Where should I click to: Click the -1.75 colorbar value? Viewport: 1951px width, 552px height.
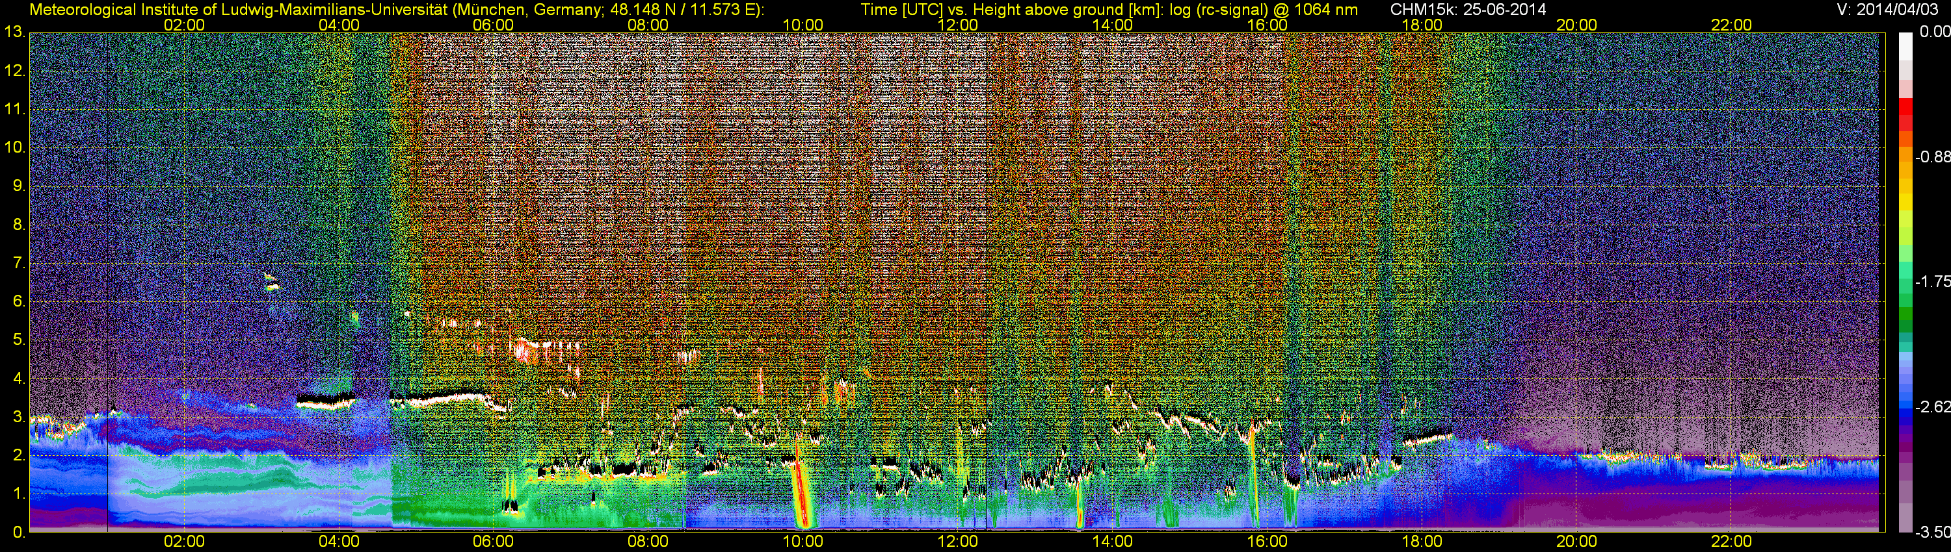[1932, 282]
